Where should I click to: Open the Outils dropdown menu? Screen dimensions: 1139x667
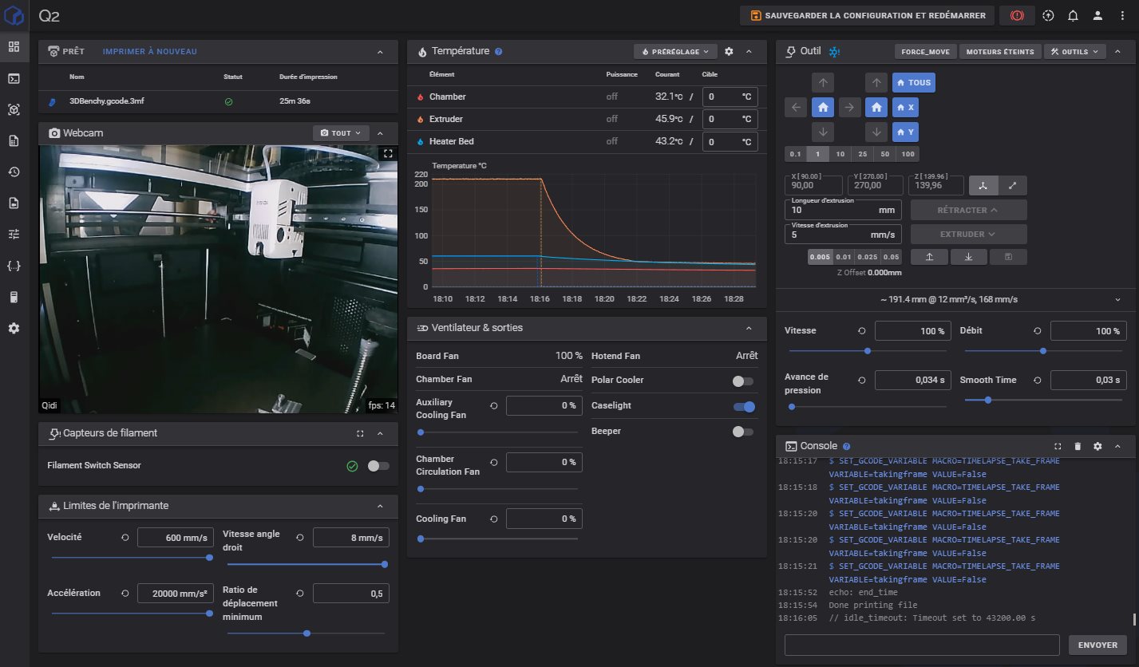[x=1074, y=51]
